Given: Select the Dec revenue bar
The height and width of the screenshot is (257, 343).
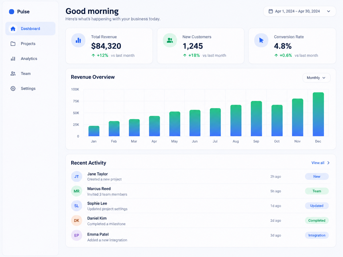Looking at the screenshot, I should [x=318, y=114].
